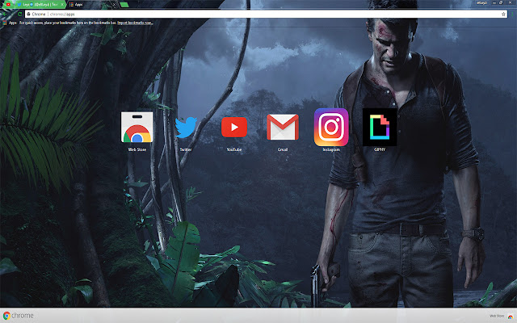Open a new tab with the green button
The width and height of the screenshot is (517, 323).
124,4
